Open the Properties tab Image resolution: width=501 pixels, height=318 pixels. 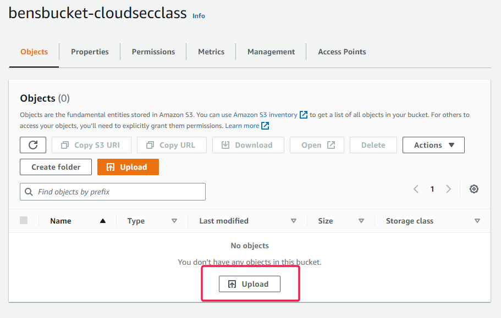90,52
